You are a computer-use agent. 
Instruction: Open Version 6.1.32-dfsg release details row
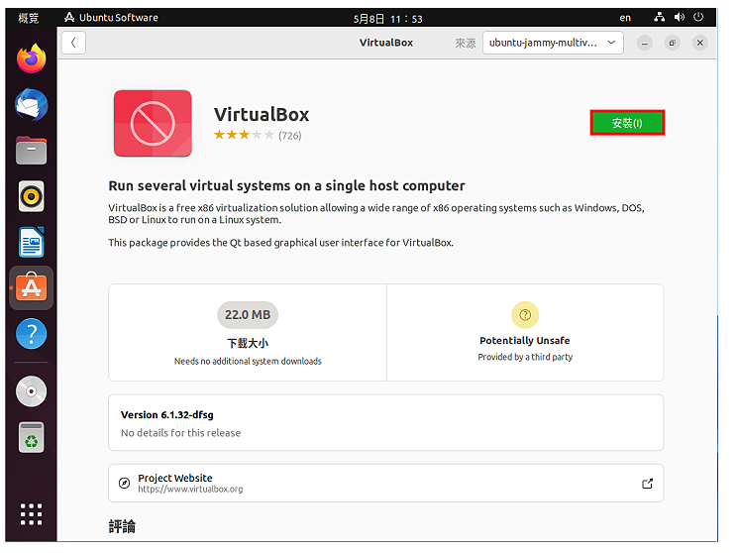pyautogui.click(x=386, y=422)
